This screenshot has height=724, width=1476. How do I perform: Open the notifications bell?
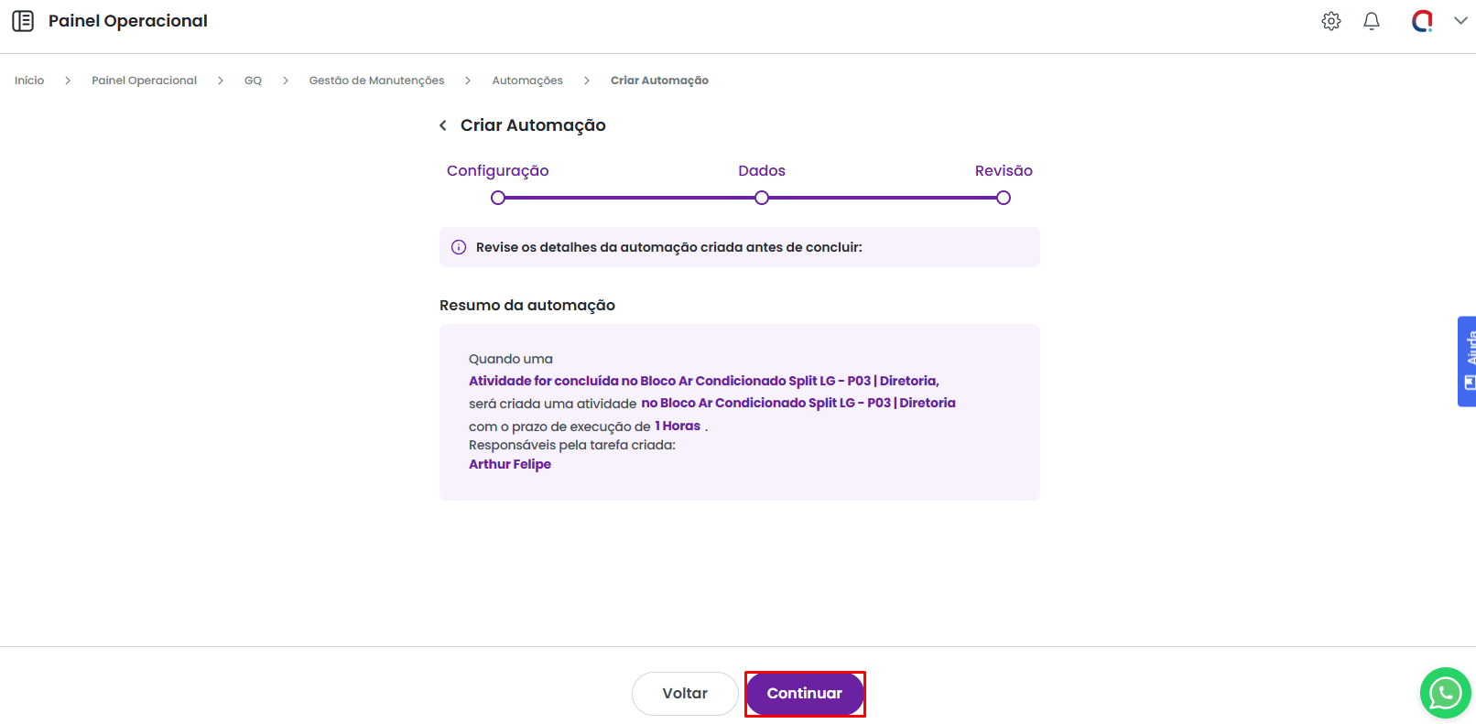[x=1372, y=21]
